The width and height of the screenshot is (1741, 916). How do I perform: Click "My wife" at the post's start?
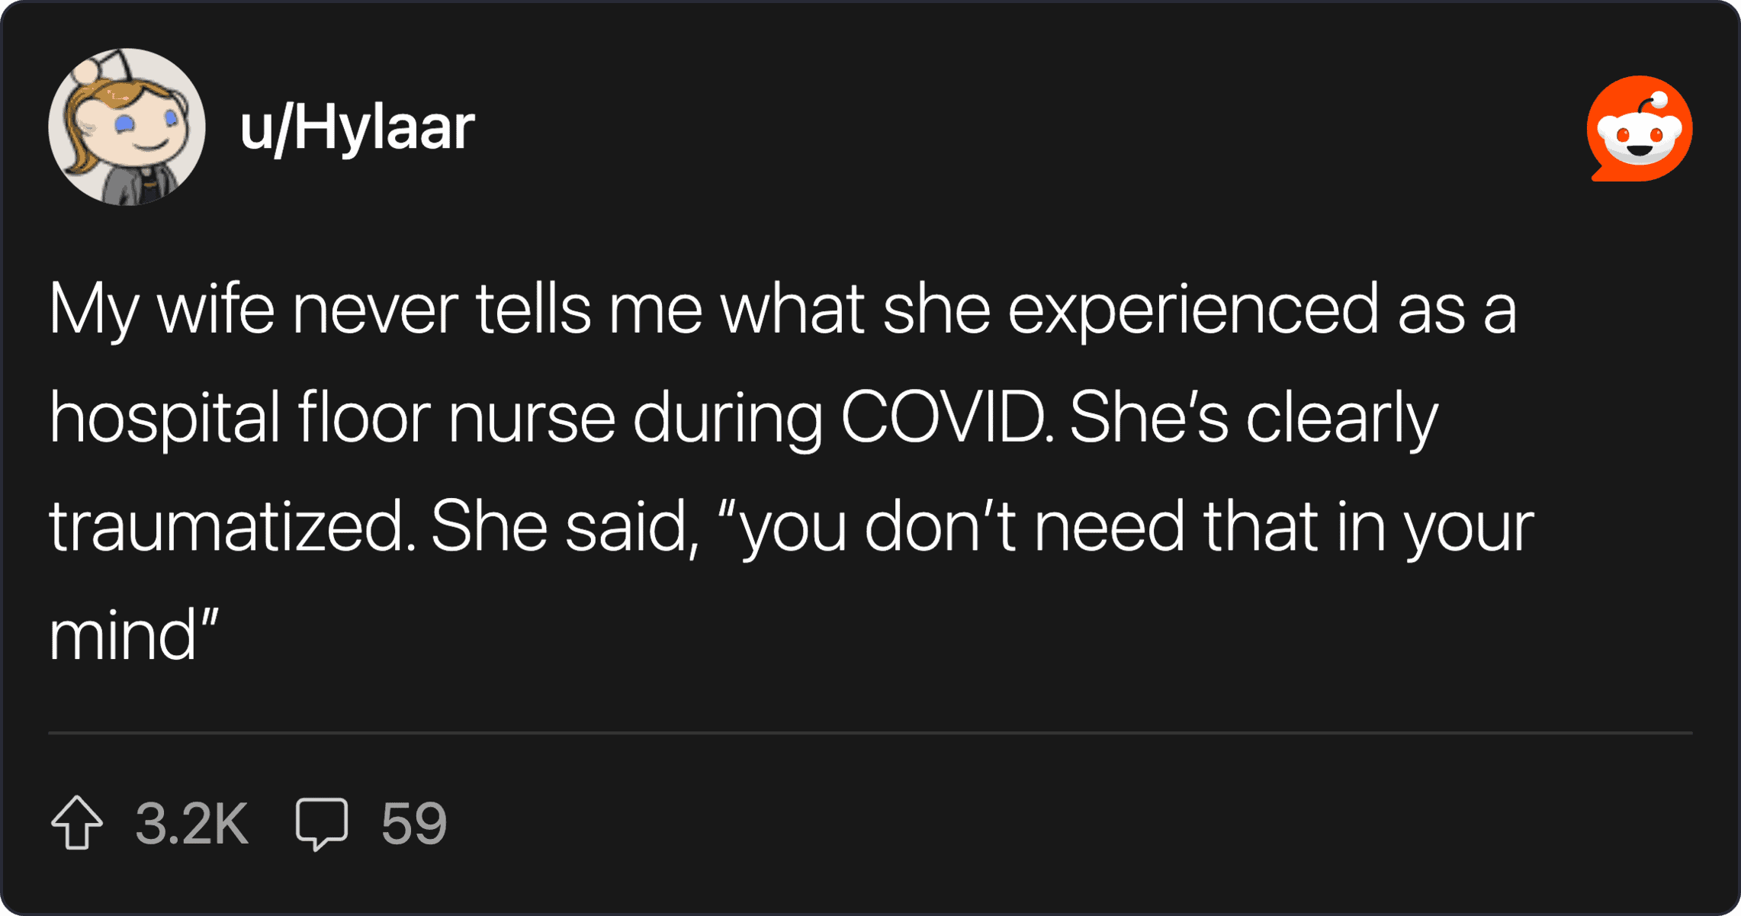coord(162,309)
